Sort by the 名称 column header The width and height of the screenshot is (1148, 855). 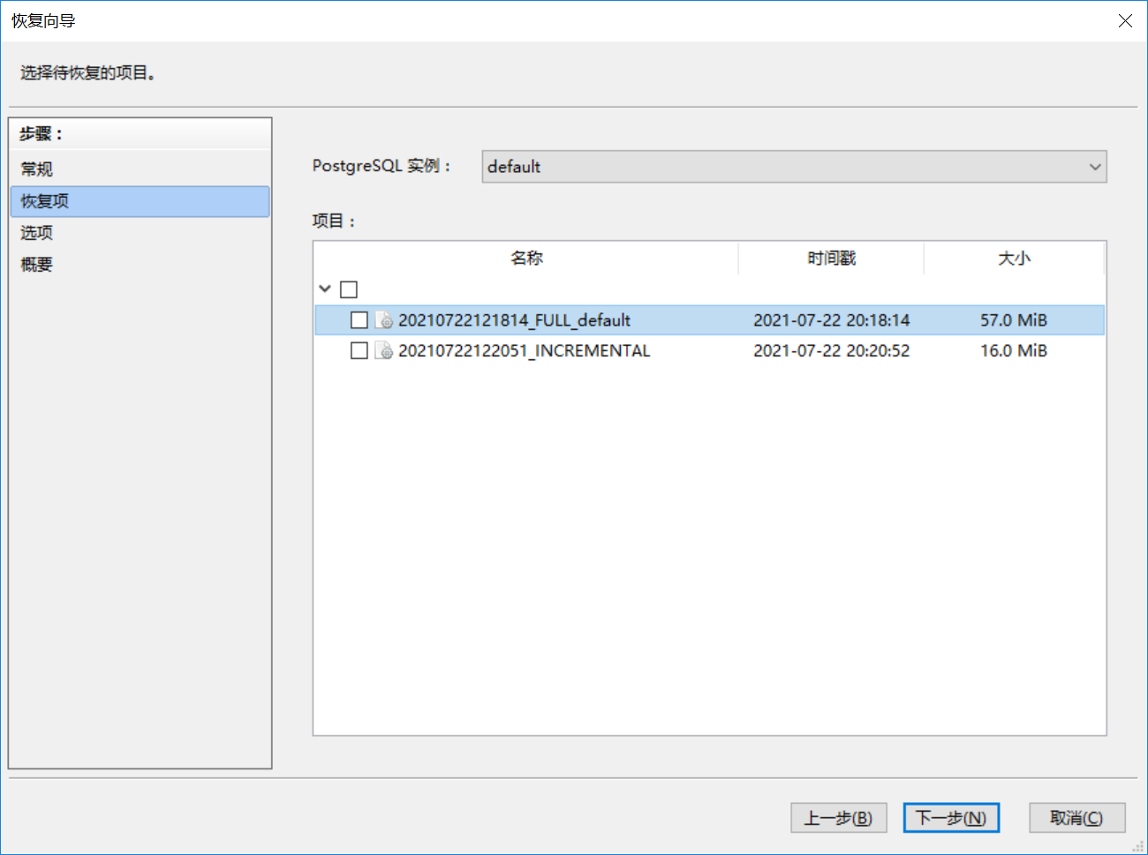point(526,259)
